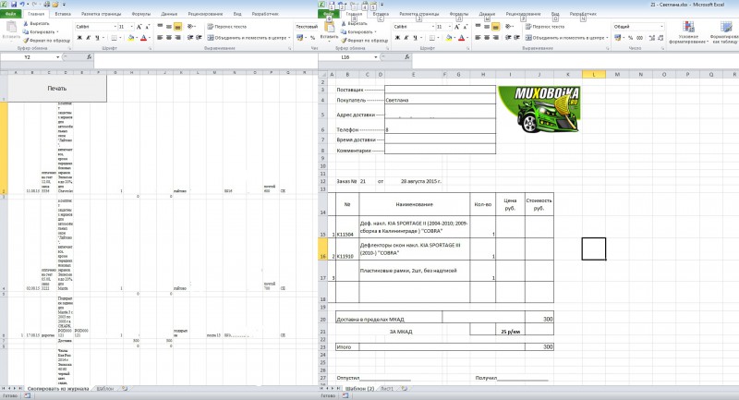Click the quick print icon in left window

coord(47,5)
